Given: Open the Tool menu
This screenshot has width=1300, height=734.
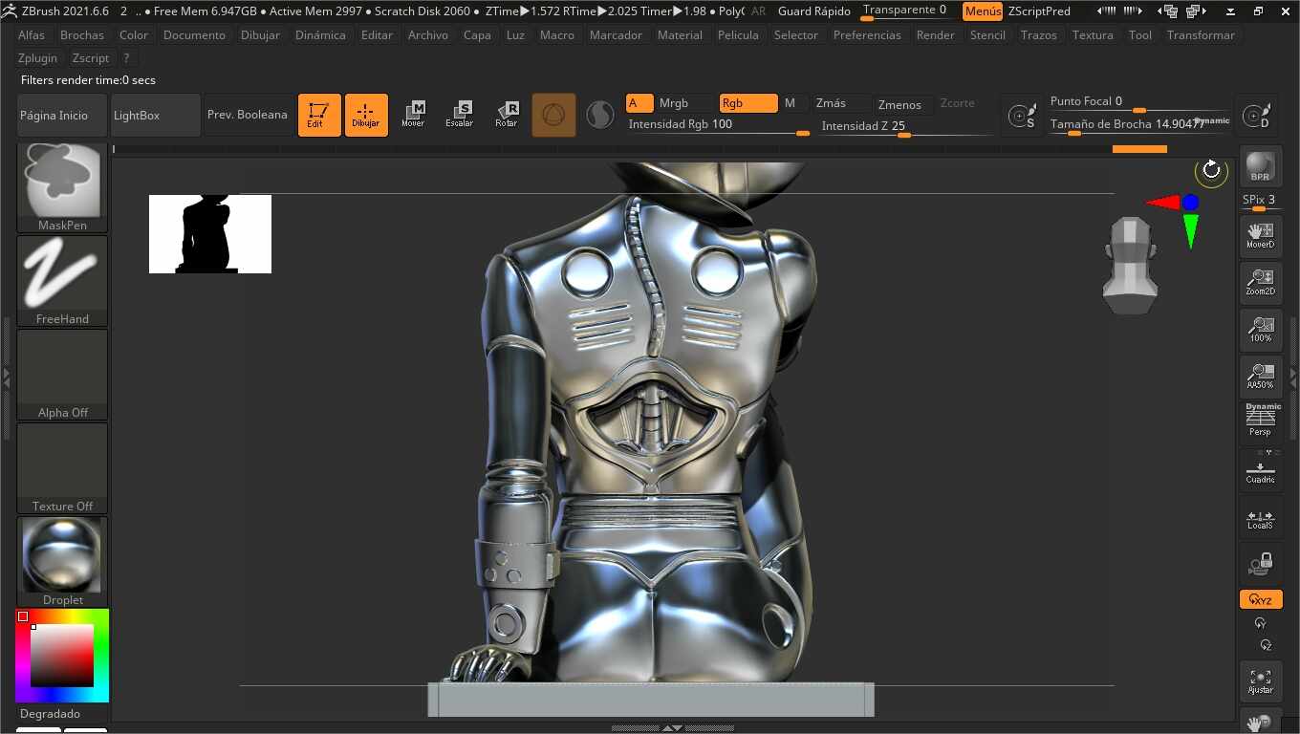Looking at the screenshot, I should pos(1140,34).
